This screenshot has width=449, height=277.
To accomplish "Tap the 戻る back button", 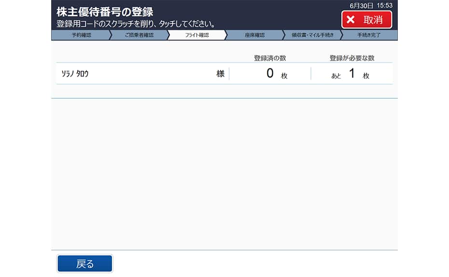I will pos(85,264).
